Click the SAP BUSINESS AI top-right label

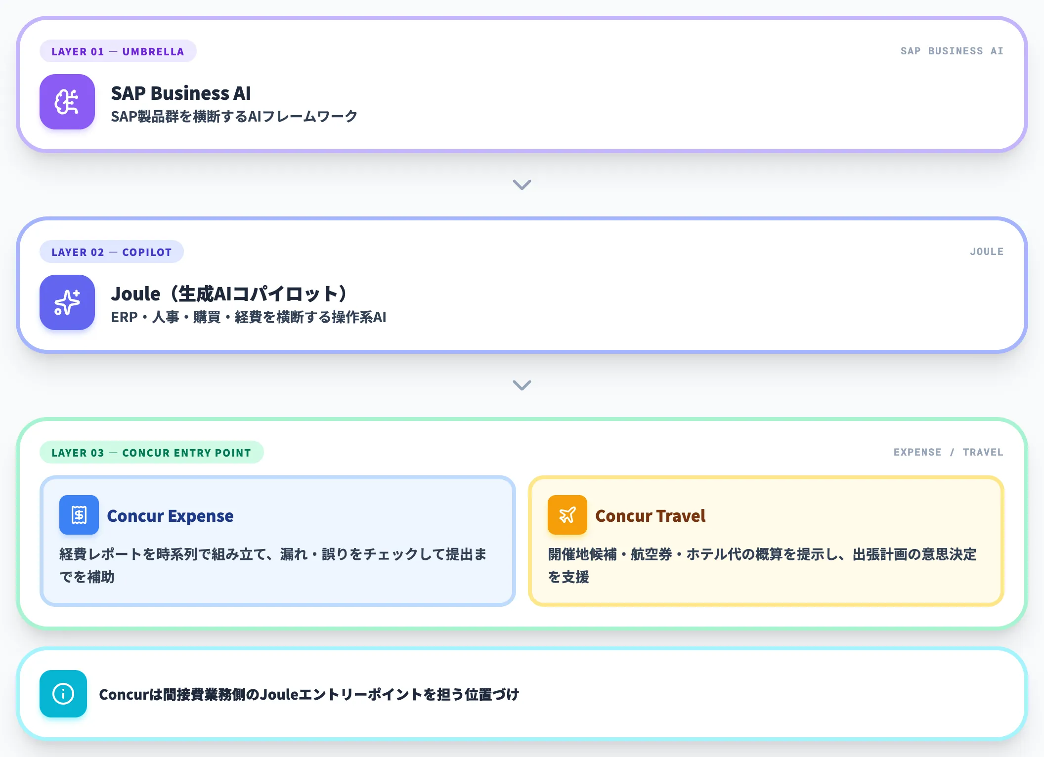click(952, 51)
